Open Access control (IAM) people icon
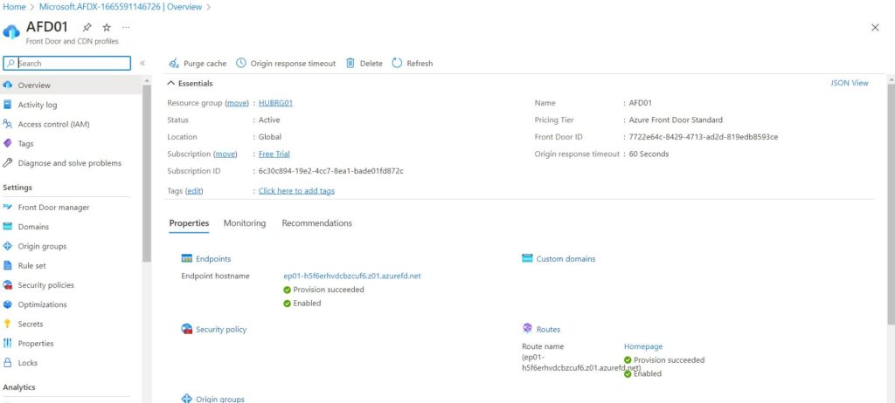This screenshot has width=895, height=403. click(x=7, y=124)
